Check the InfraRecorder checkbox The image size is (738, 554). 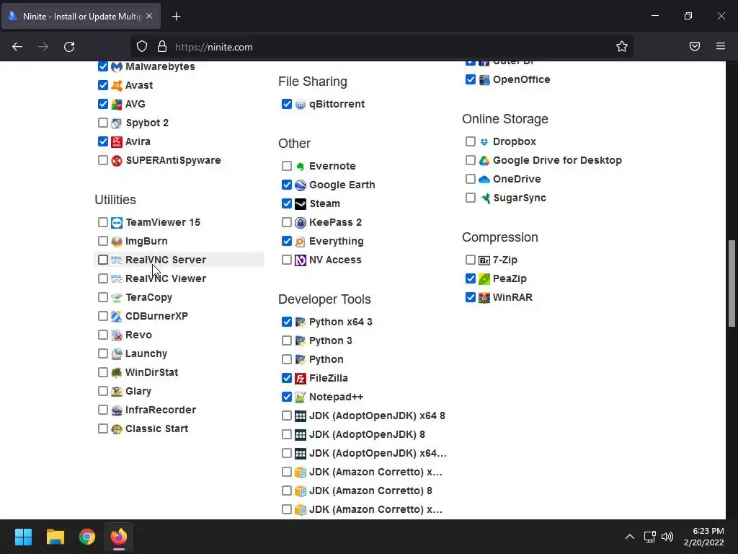coord(102,410)
